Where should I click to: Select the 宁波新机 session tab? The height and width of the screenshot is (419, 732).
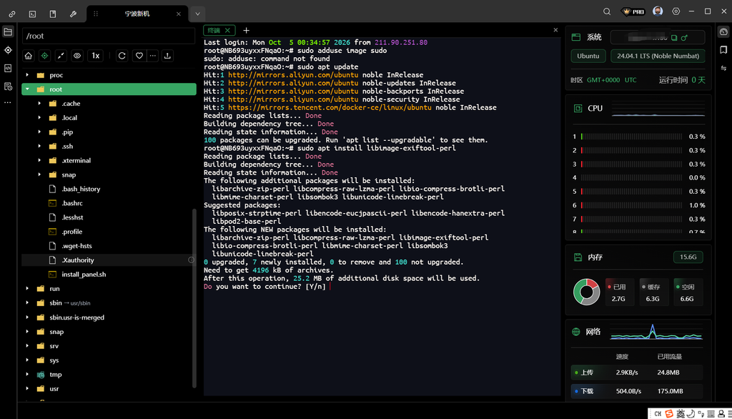[137, 14]
